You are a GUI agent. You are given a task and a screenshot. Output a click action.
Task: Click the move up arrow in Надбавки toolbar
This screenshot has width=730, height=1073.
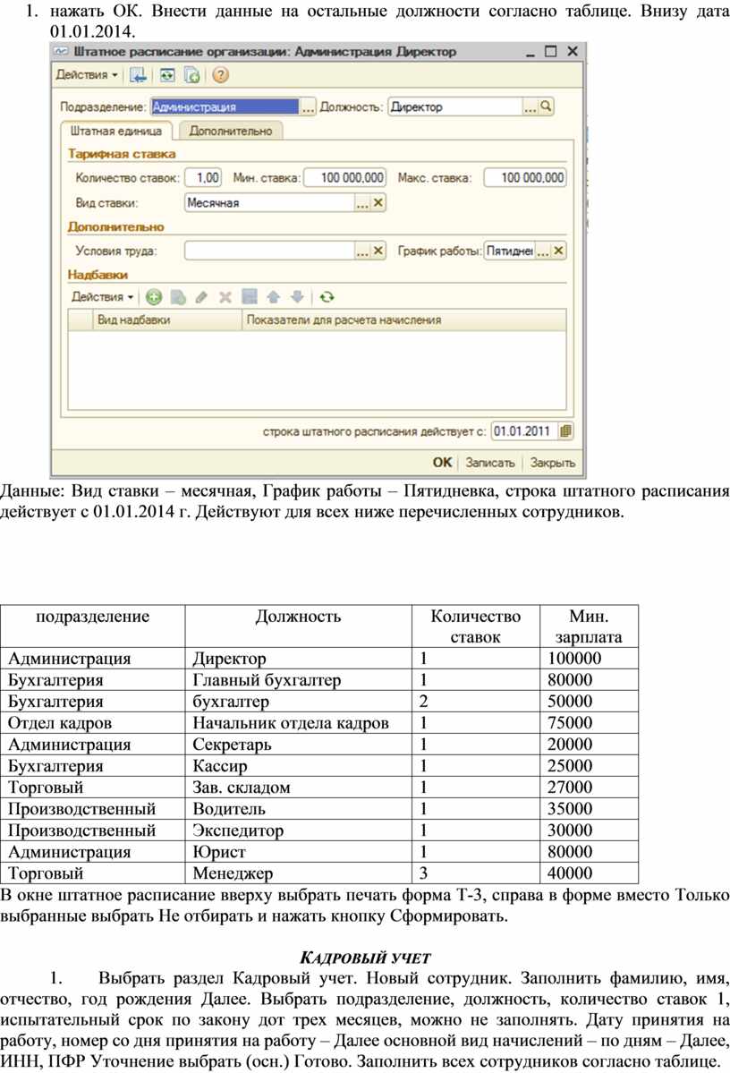pos(273,297)
